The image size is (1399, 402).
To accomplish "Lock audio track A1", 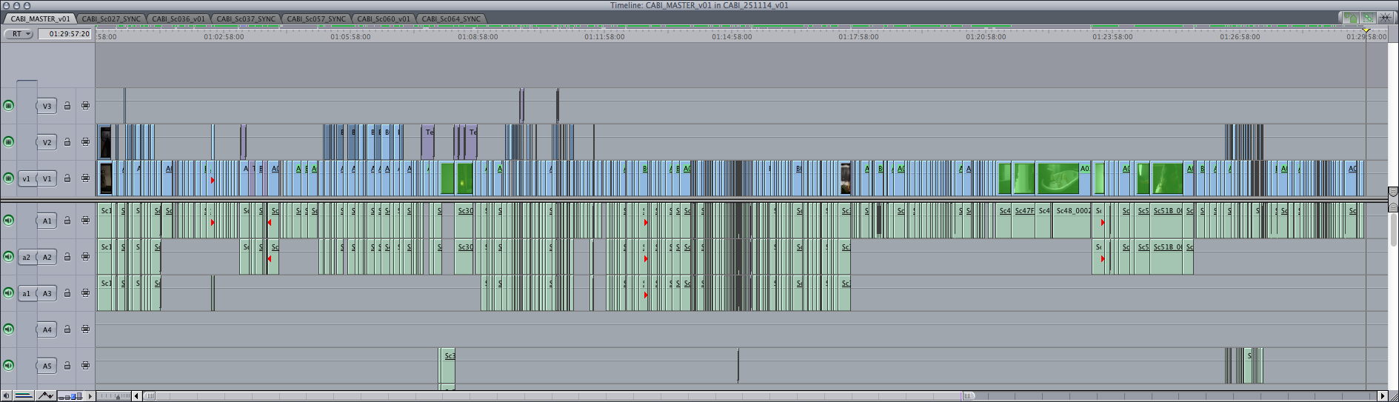I will [x=67, y=220].
